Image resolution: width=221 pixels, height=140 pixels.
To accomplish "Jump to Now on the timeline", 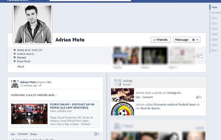I will click(x=214, y=7).
